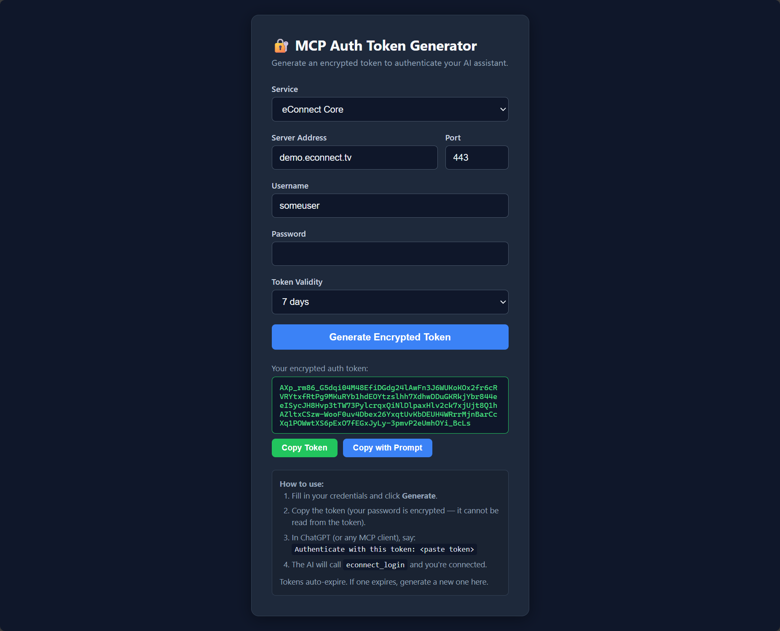Viewport: 780px width, 631px height.
Task: Click the empty Password field
Action: click(389, 253)
